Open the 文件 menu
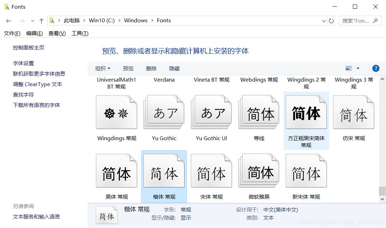 [x=12, y=33]
